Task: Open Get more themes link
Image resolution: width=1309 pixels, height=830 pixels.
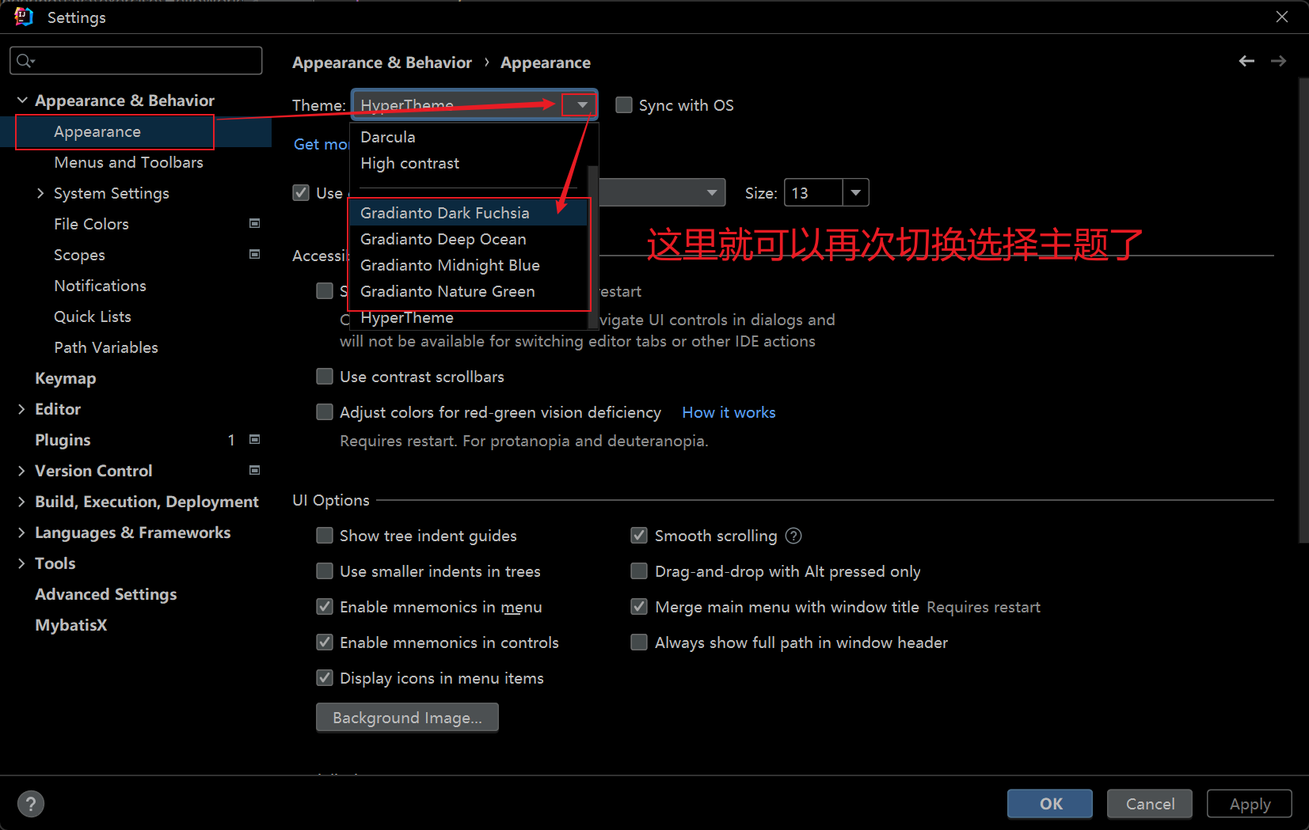Action: coord(322,144)
